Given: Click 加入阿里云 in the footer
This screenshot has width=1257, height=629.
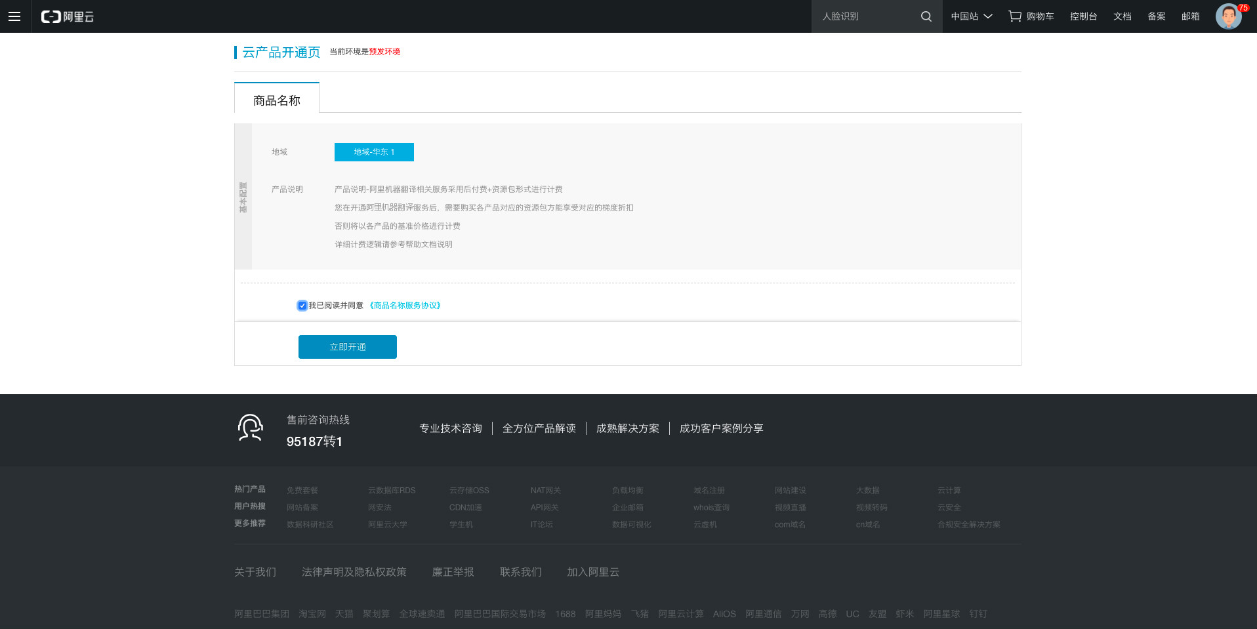Looking at the screenshot, I should pos(593,572).
